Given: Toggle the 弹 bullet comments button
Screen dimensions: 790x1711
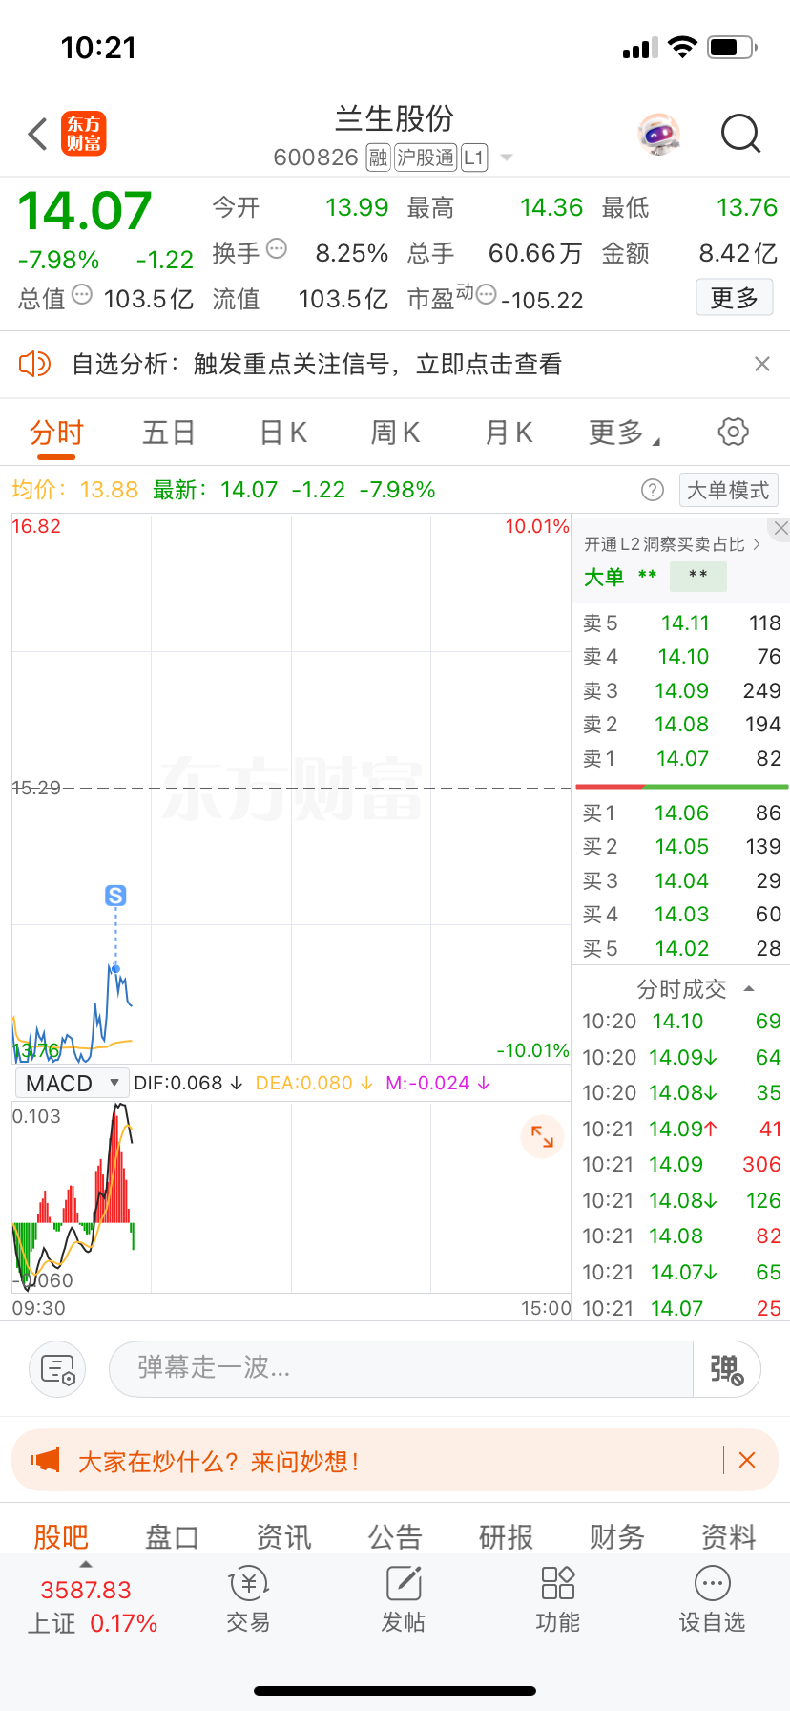Looking at the screenshot, I should pyautogui.click(x=727, y=1369).
